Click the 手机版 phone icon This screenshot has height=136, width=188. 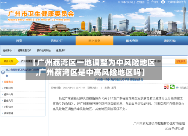[x=148, y=2]
